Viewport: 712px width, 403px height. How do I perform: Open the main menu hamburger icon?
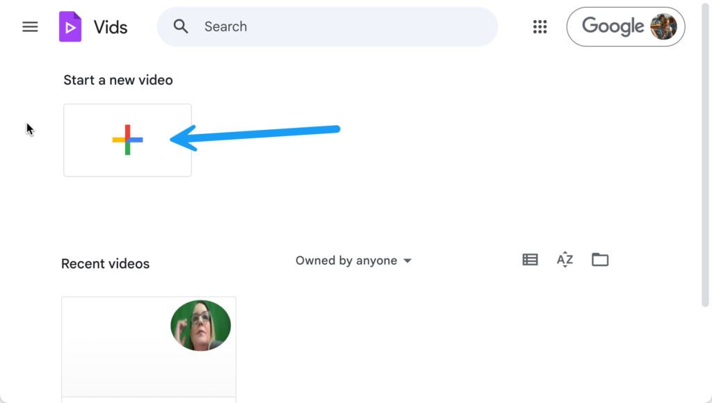tap(30, 27)
